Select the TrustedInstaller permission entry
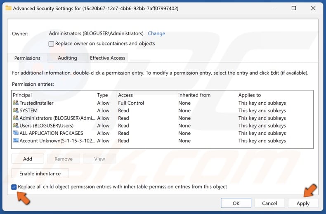 162,103
